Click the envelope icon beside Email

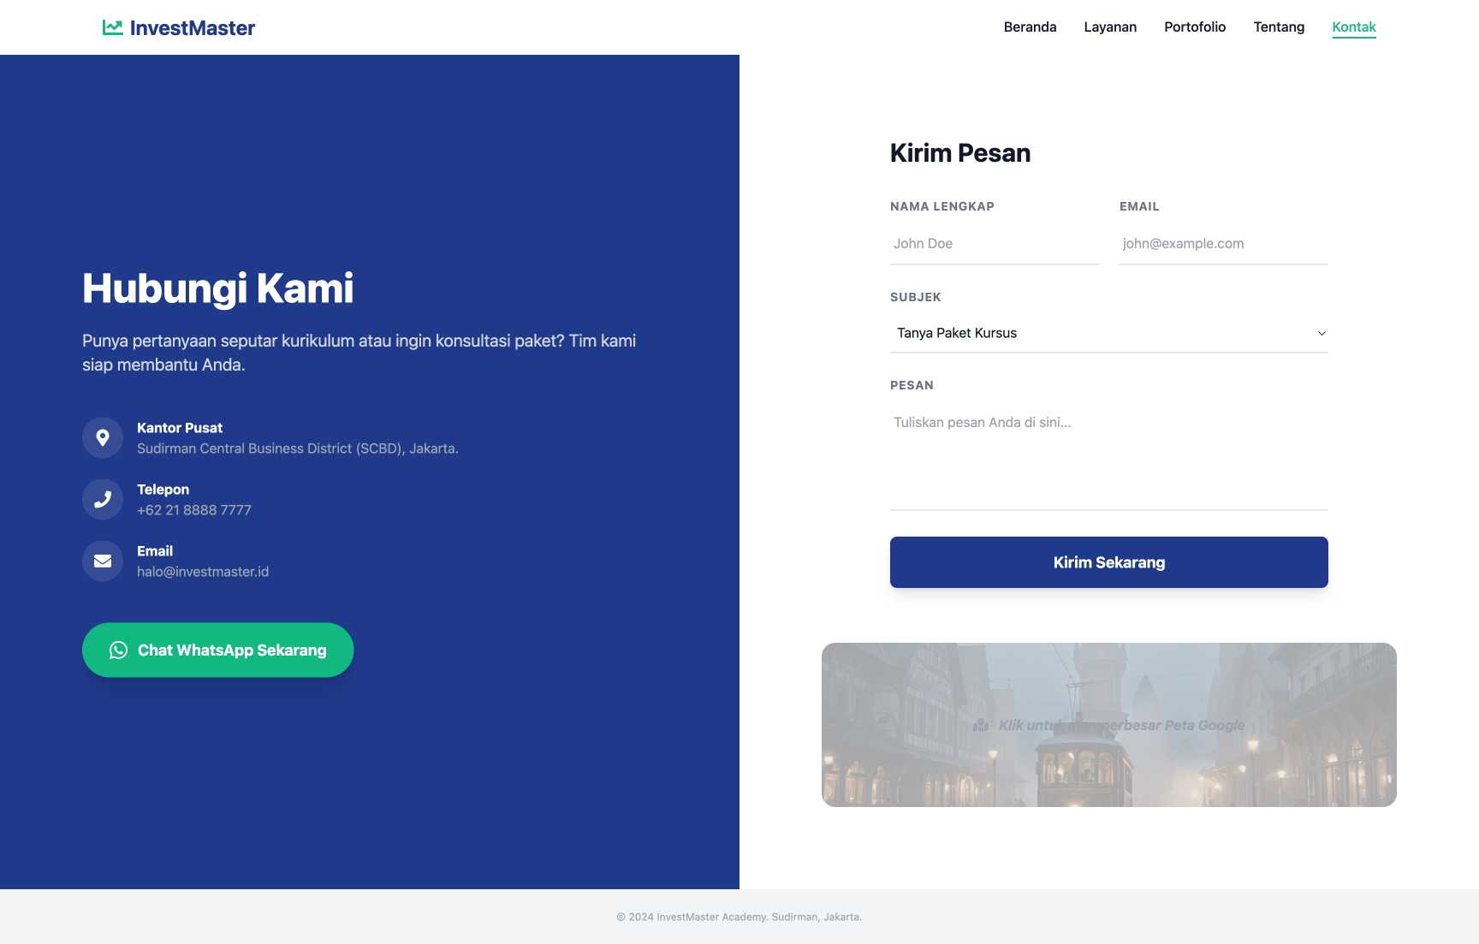click(102, 561)
